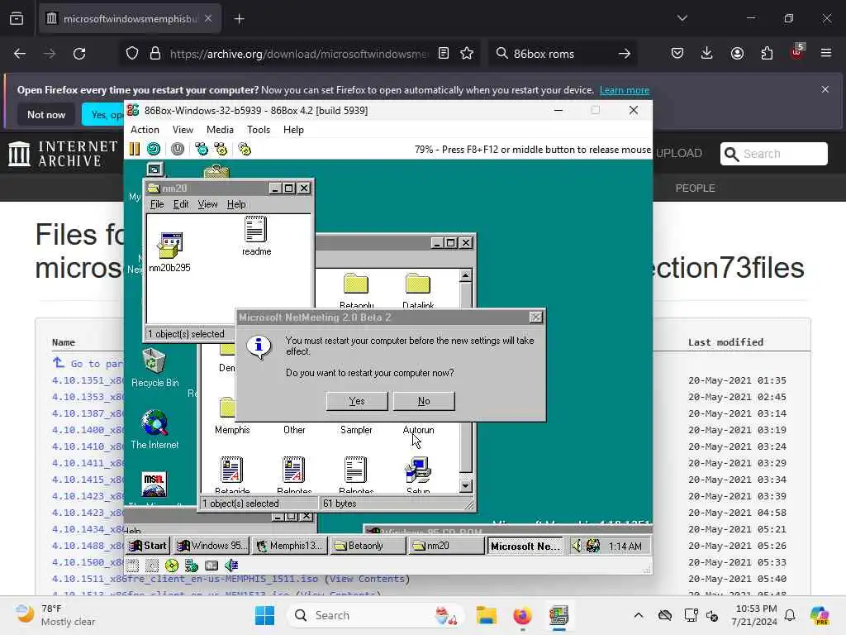Click the sound status bar icon in 86Box
The width and height of the screenshot is (846, 635).
pos(231,566)
